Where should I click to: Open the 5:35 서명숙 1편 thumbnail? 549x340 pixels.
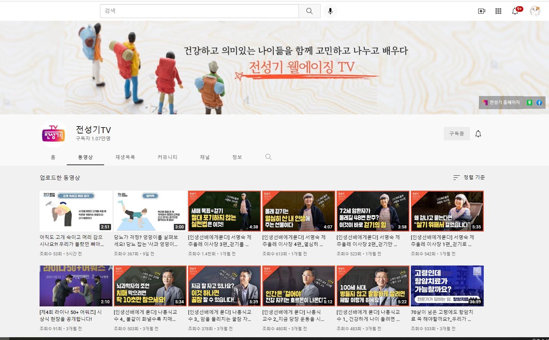click(x=447, y=211)
